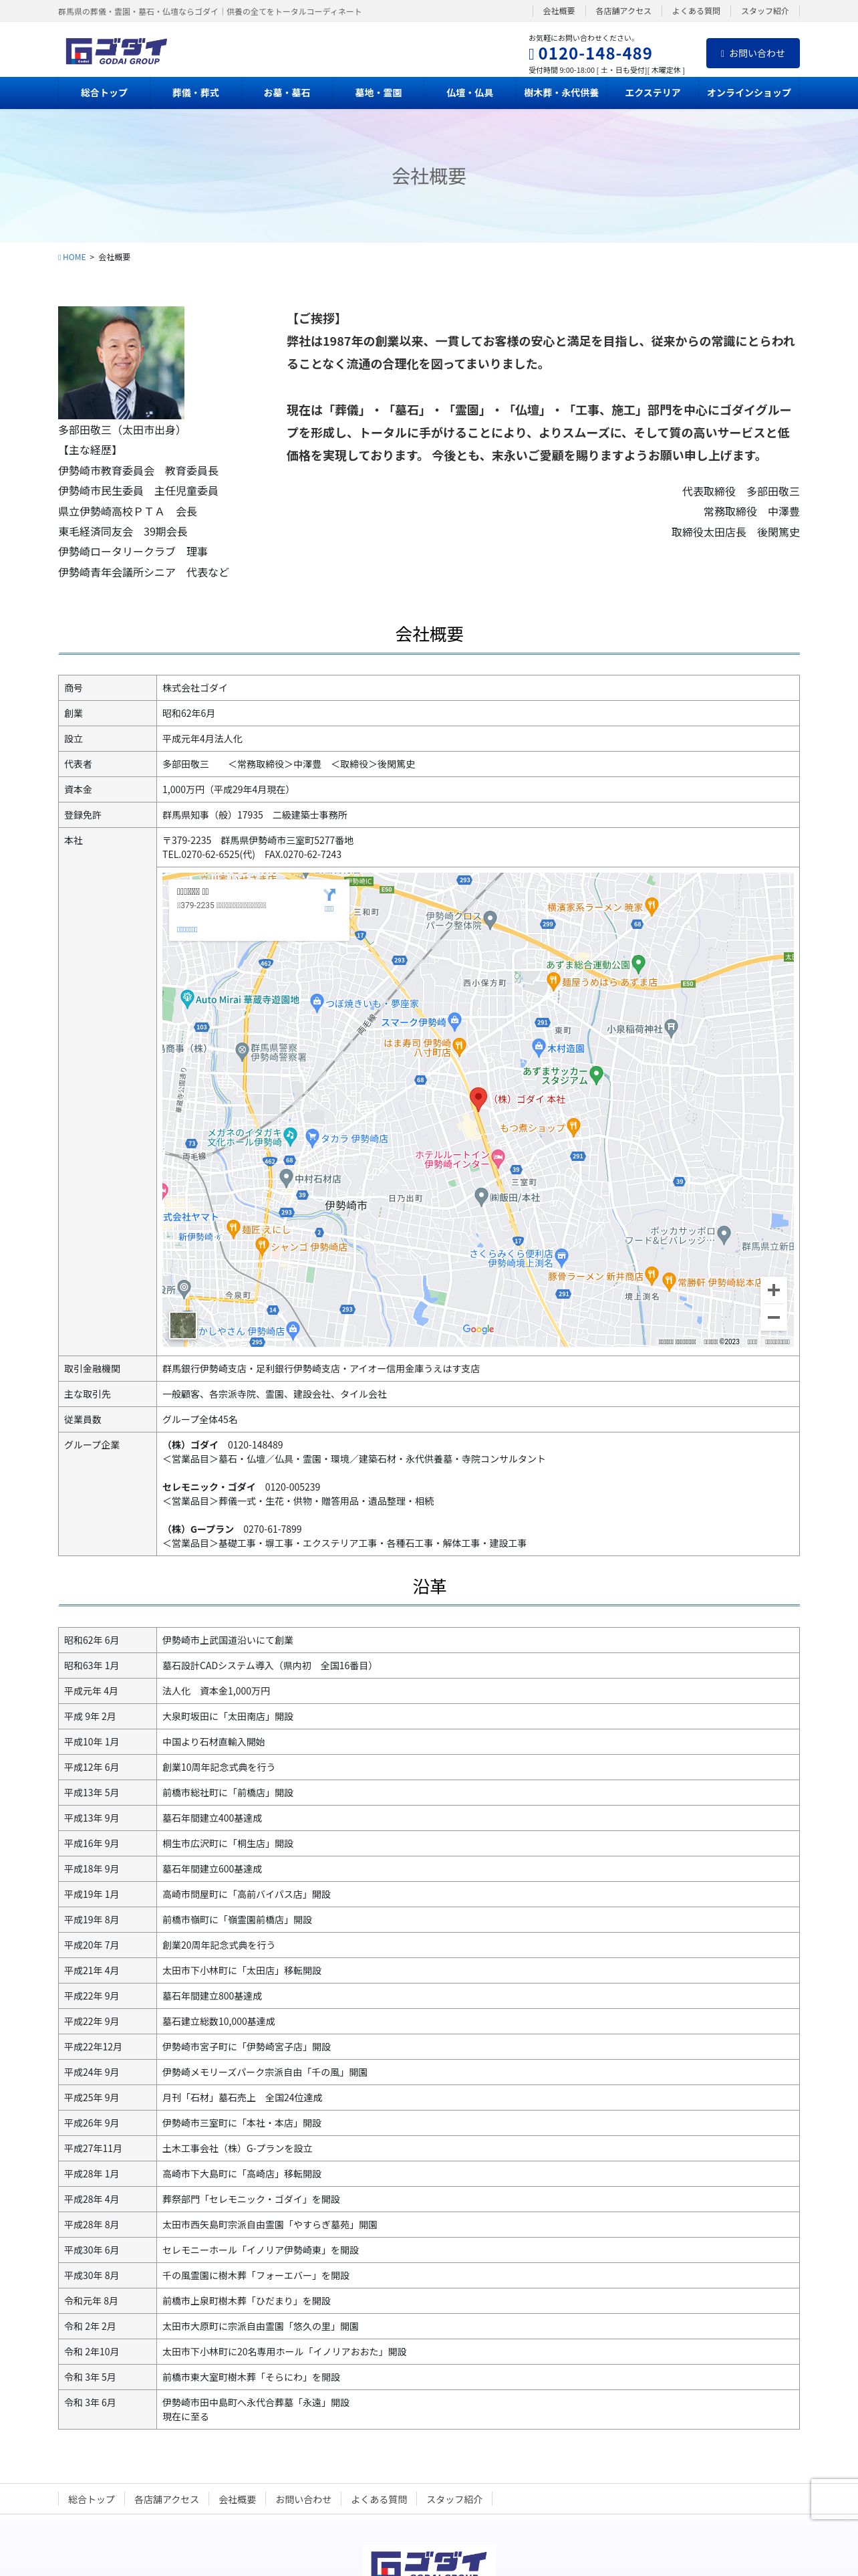This screenshot has width=858, height=2576.
Task: Click the president's portrait photo
Action: pos(121,362)
